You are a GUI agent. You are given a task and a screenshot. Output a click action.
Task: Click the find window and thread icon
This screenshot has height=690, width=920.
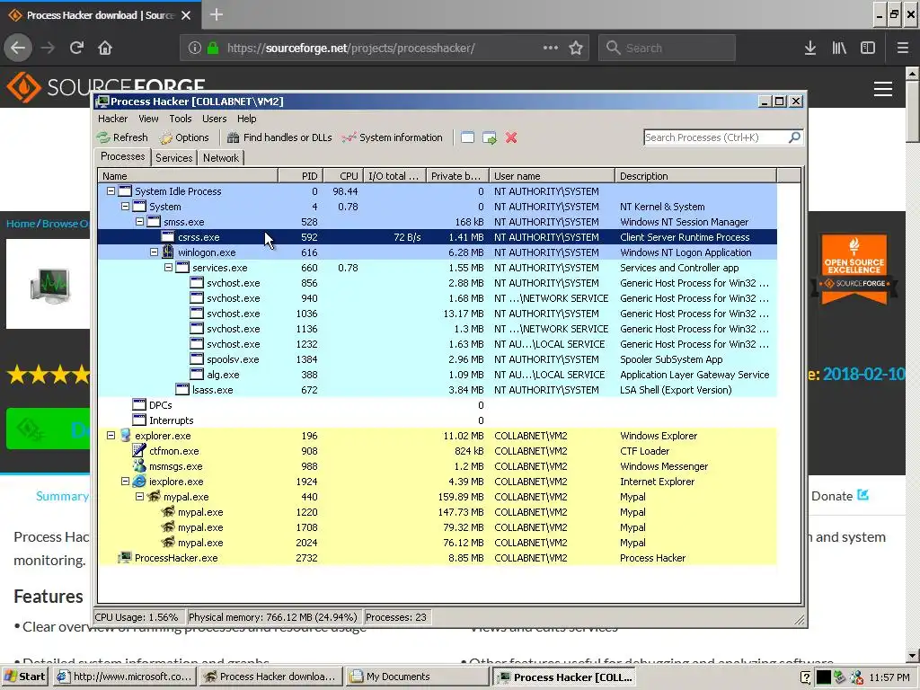click(x=490, y=137)
